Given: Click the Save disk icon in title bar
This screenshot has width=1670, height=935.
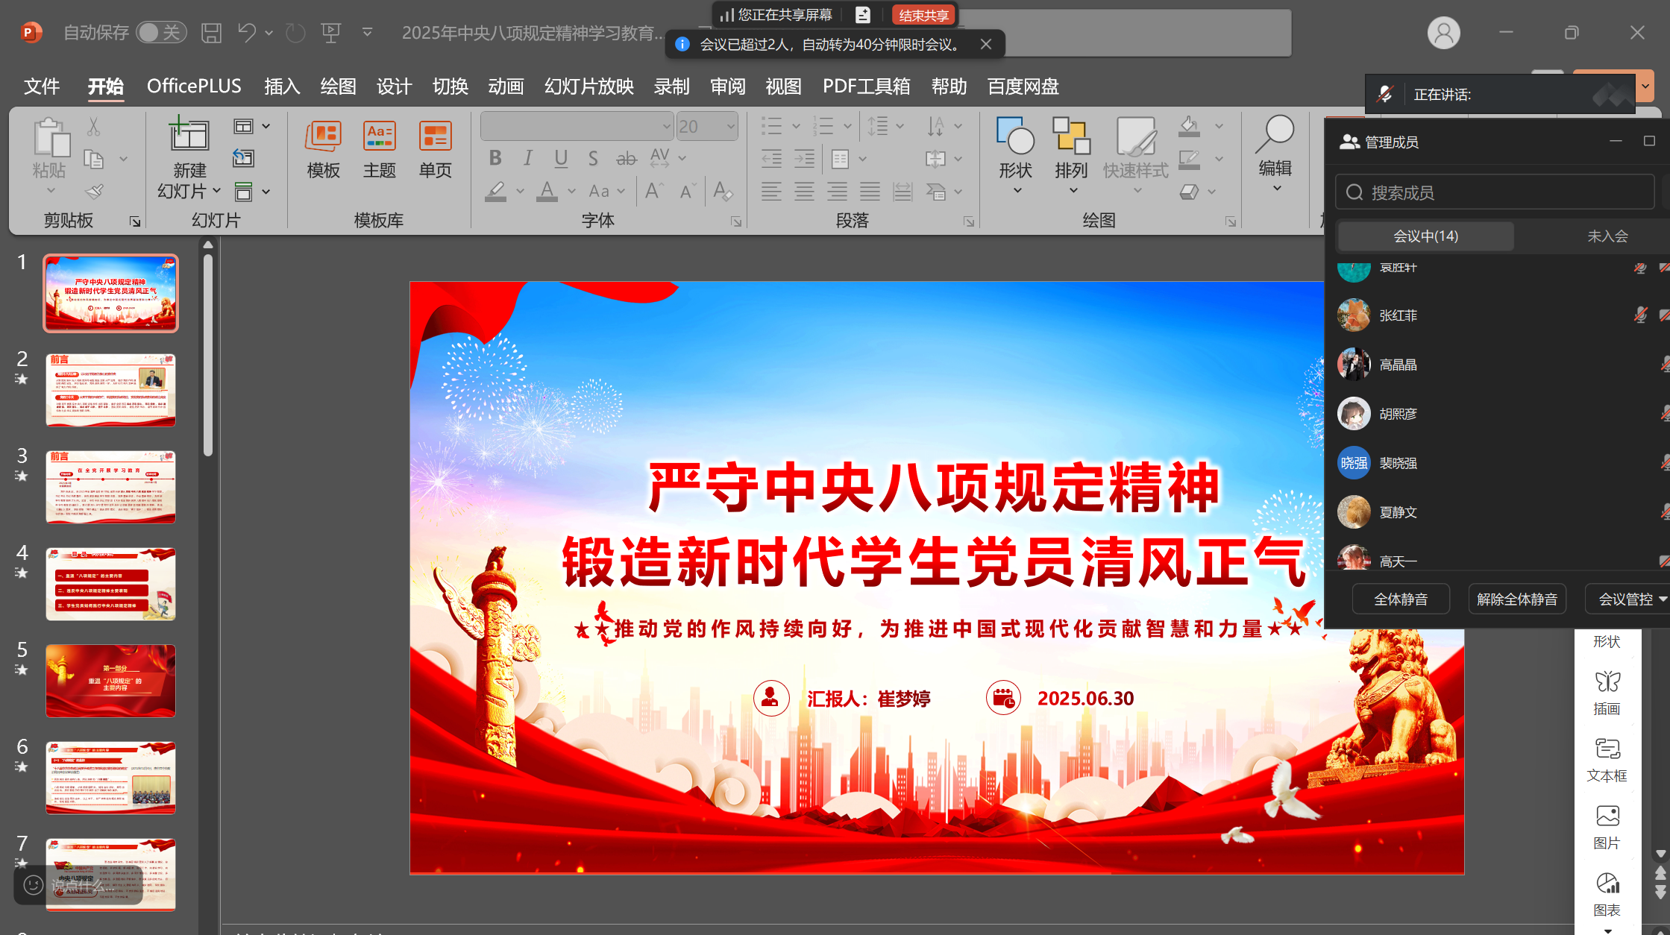Looking at the screenshot, I should click(x=212, y=33).
